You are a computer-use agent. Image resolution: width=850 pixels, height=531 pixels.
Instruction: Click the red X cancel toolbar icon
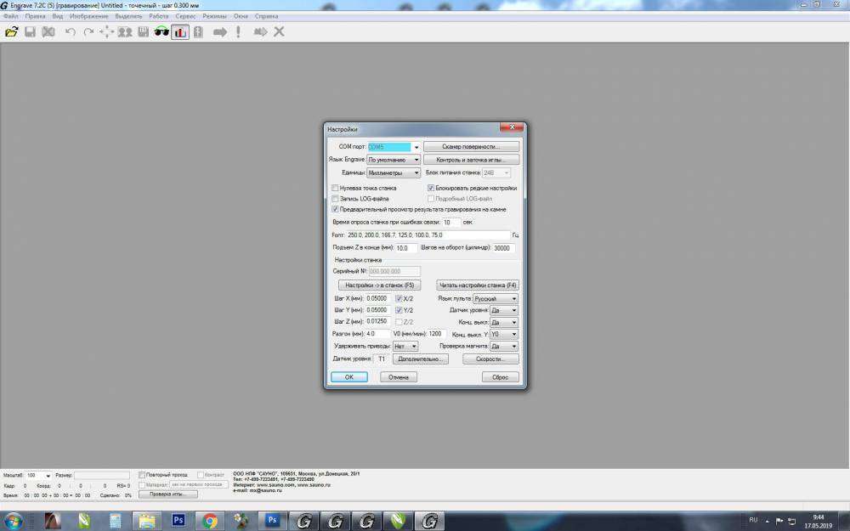pos(279,32)
